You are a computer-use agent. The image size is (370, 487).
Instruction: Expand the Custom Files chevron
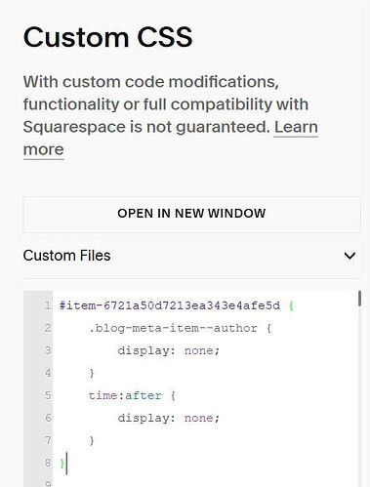[x=349, y=256]
